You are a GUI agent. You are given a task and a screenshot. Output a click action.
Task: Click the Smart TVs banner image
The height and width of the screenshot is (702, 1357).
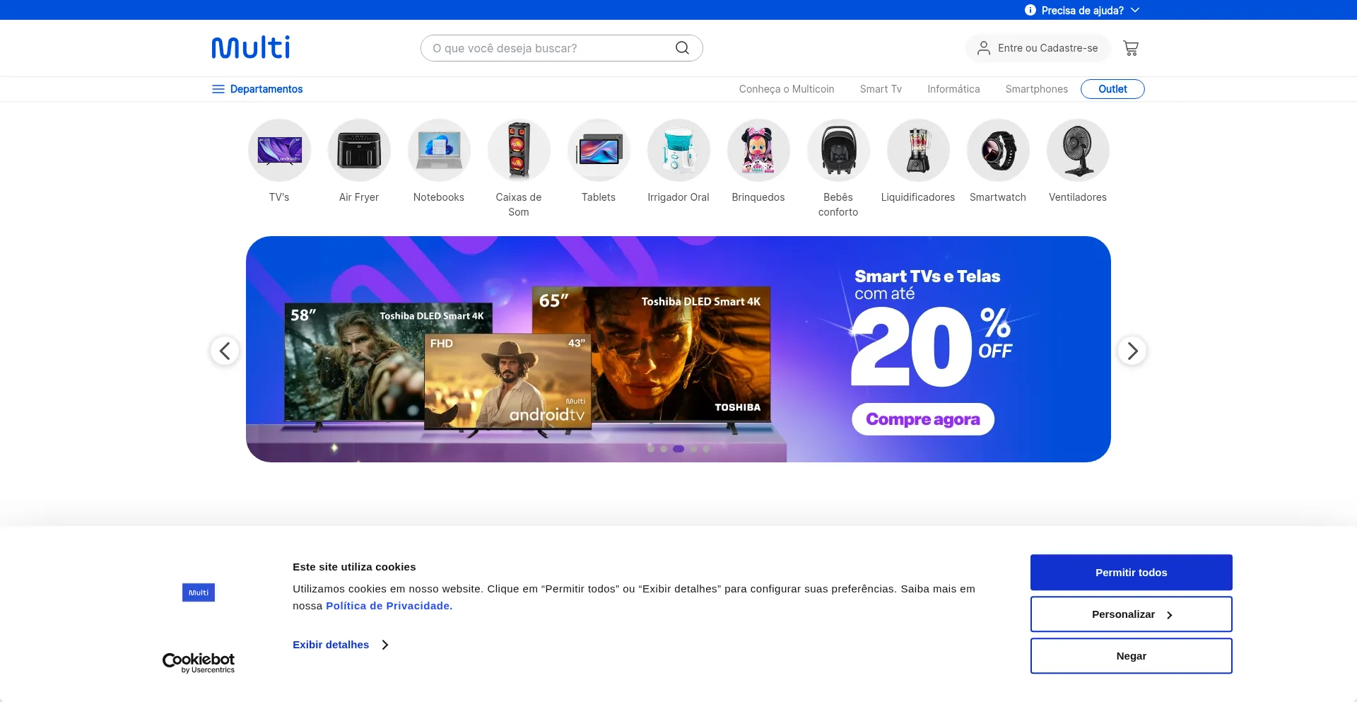[678, 349]
